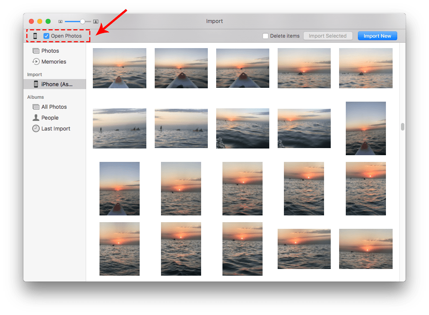This screenshot has height=315, width=429.
Task: Select second row first paddleboarder photo
Action: point(120,128)
